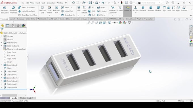Select the Boundary Cut tool
Image resolution: width=193 pixels, height=108 pixels.
(x=68, y=15)
